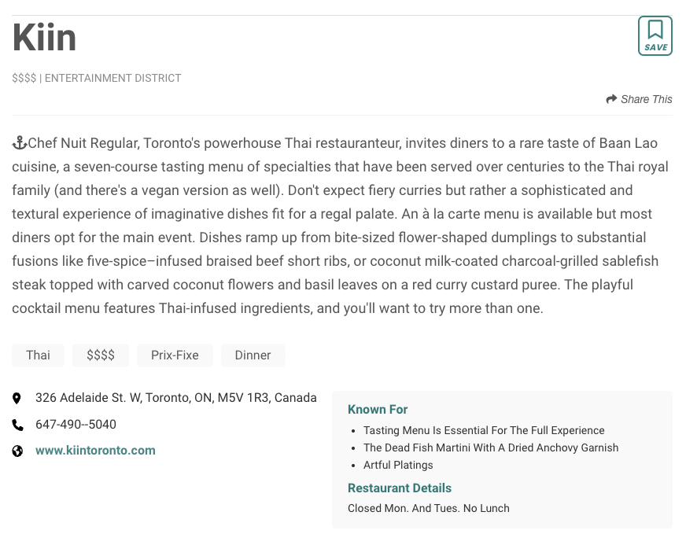Click the globe icon beside the website
The image size is (686, 545).
point(17,451)
